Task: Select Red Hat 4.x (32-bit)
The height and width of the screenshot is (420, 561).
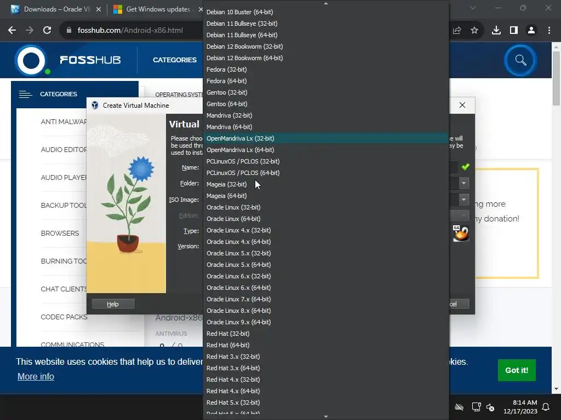Action: 326,380
